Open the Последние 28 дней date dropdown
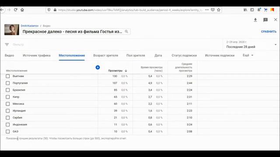 click(251, 44)
